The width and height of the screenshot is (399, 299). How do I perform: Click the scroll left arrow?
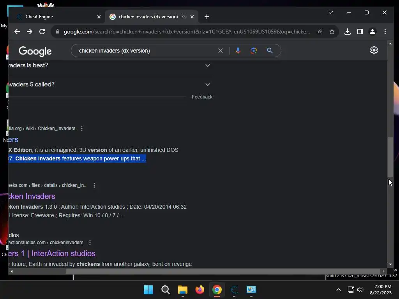point(12,271)
